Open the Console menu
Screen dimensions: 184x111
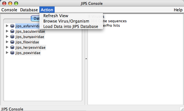[9, 10]
